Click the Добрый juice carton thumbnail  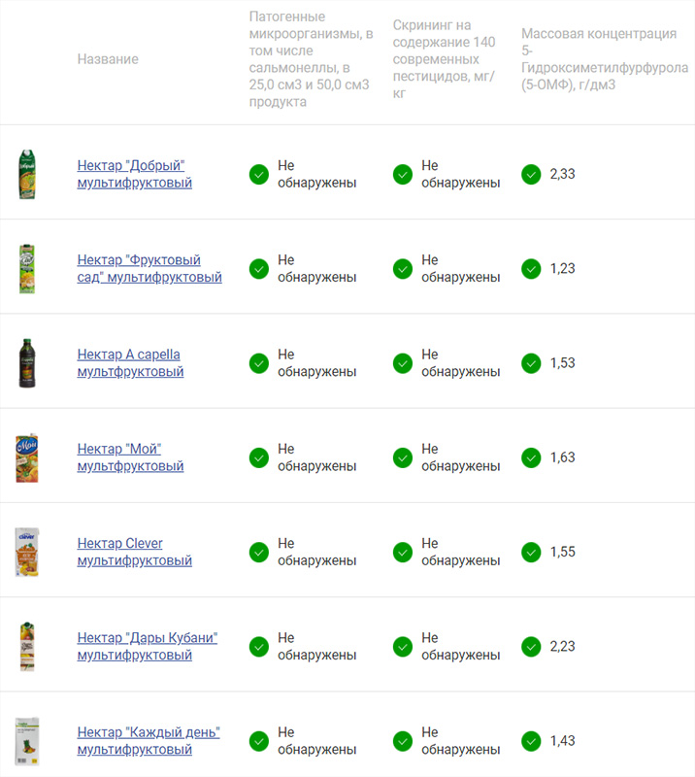coord(27,175)
